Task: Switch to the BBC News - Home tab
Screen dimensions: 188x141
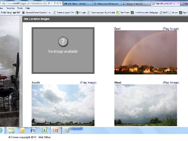Action: click(x=77, y=4)
